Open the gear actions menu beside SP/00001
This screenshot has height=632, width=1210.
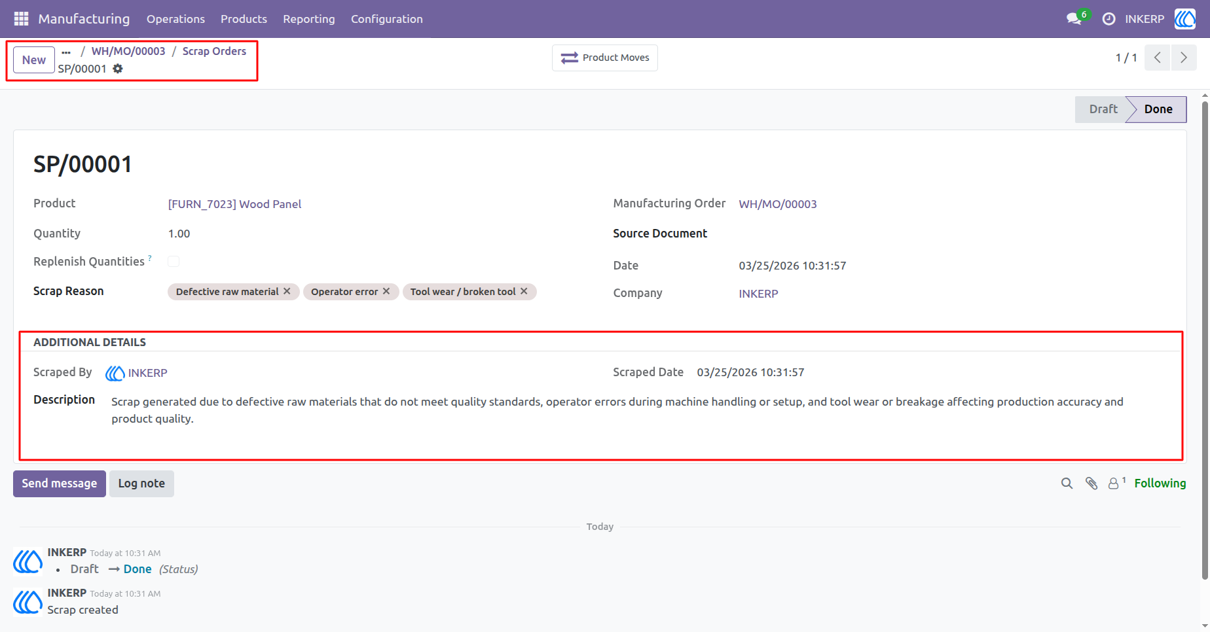pyautogui.click(x=118, y=69)
